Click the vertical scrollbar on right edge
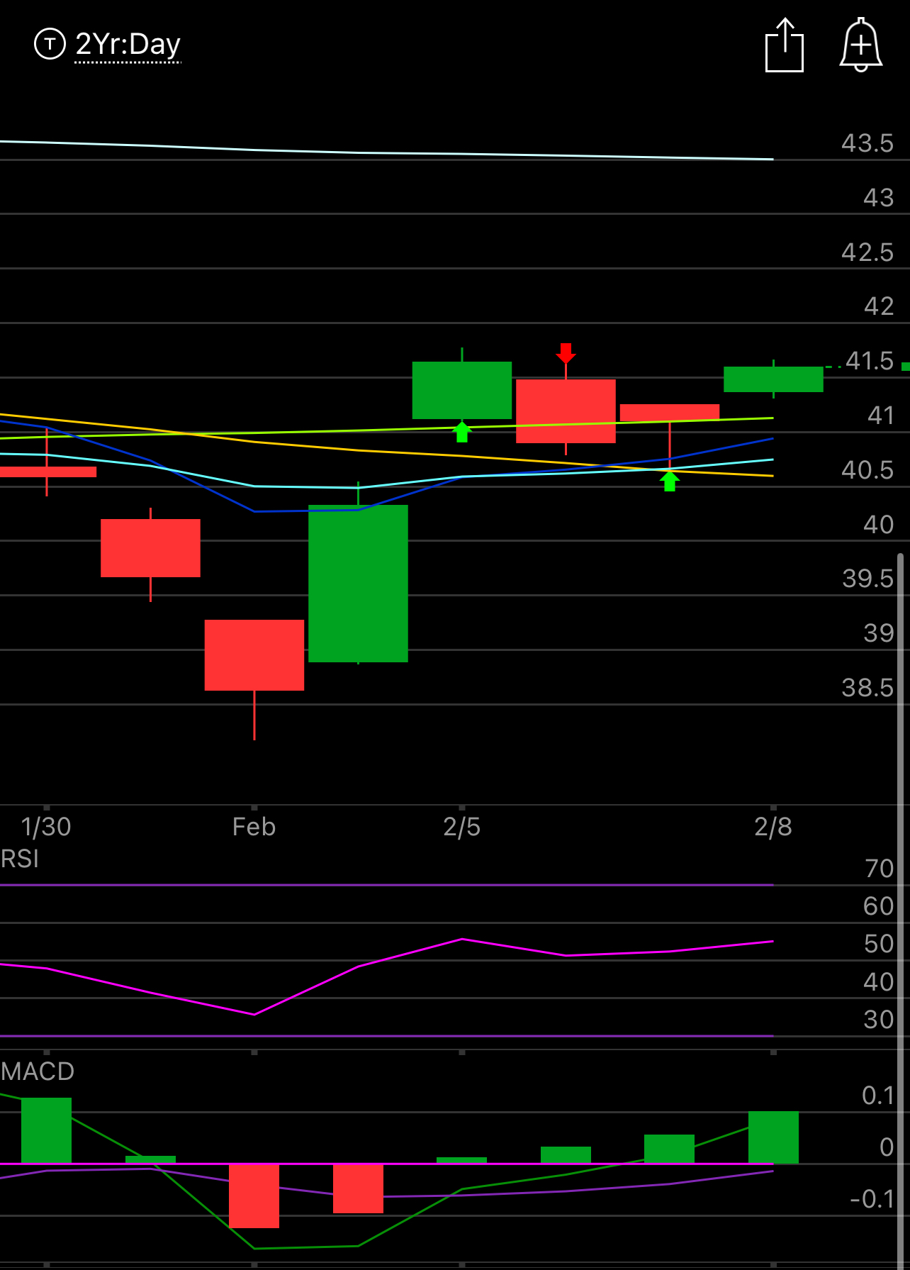Image resolution: width=910 pixels, height=1270 pixels. coord(901,911)
